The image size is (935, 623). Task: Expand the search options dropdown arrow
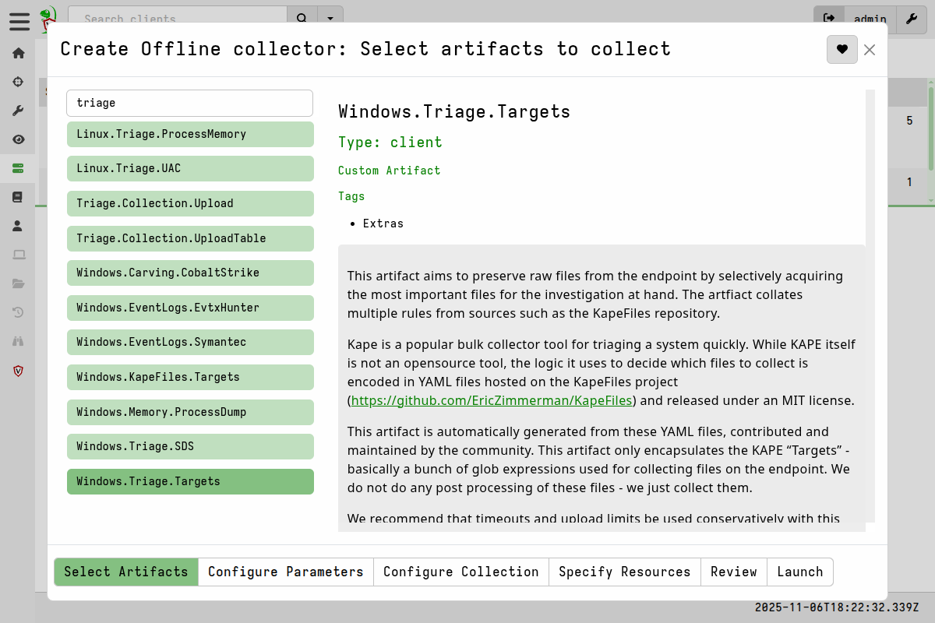coord(330,17)
